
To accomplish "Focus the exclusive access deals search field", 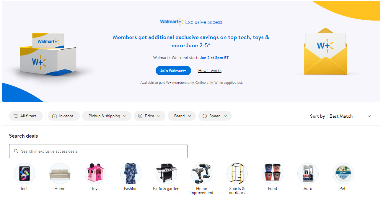I will [98, 151].
